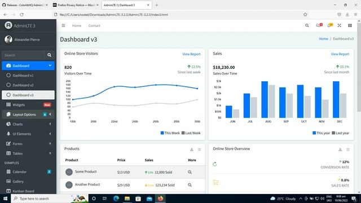Open Firefox application menu
Screen dimensions: 361x203
tap(355, 15)
